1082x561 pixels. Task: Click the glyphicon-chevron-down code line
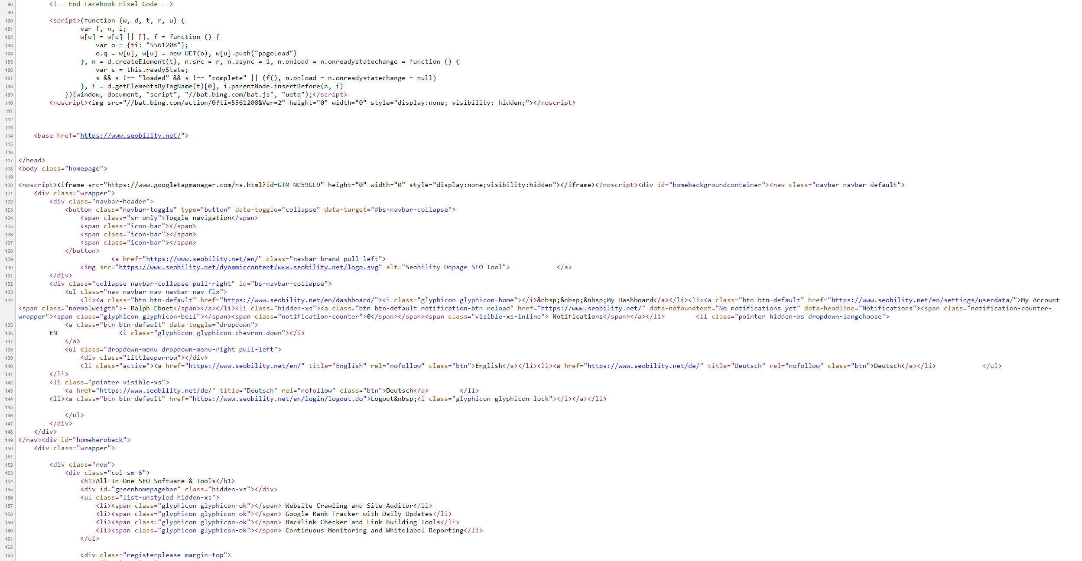[x=212, y=333]
